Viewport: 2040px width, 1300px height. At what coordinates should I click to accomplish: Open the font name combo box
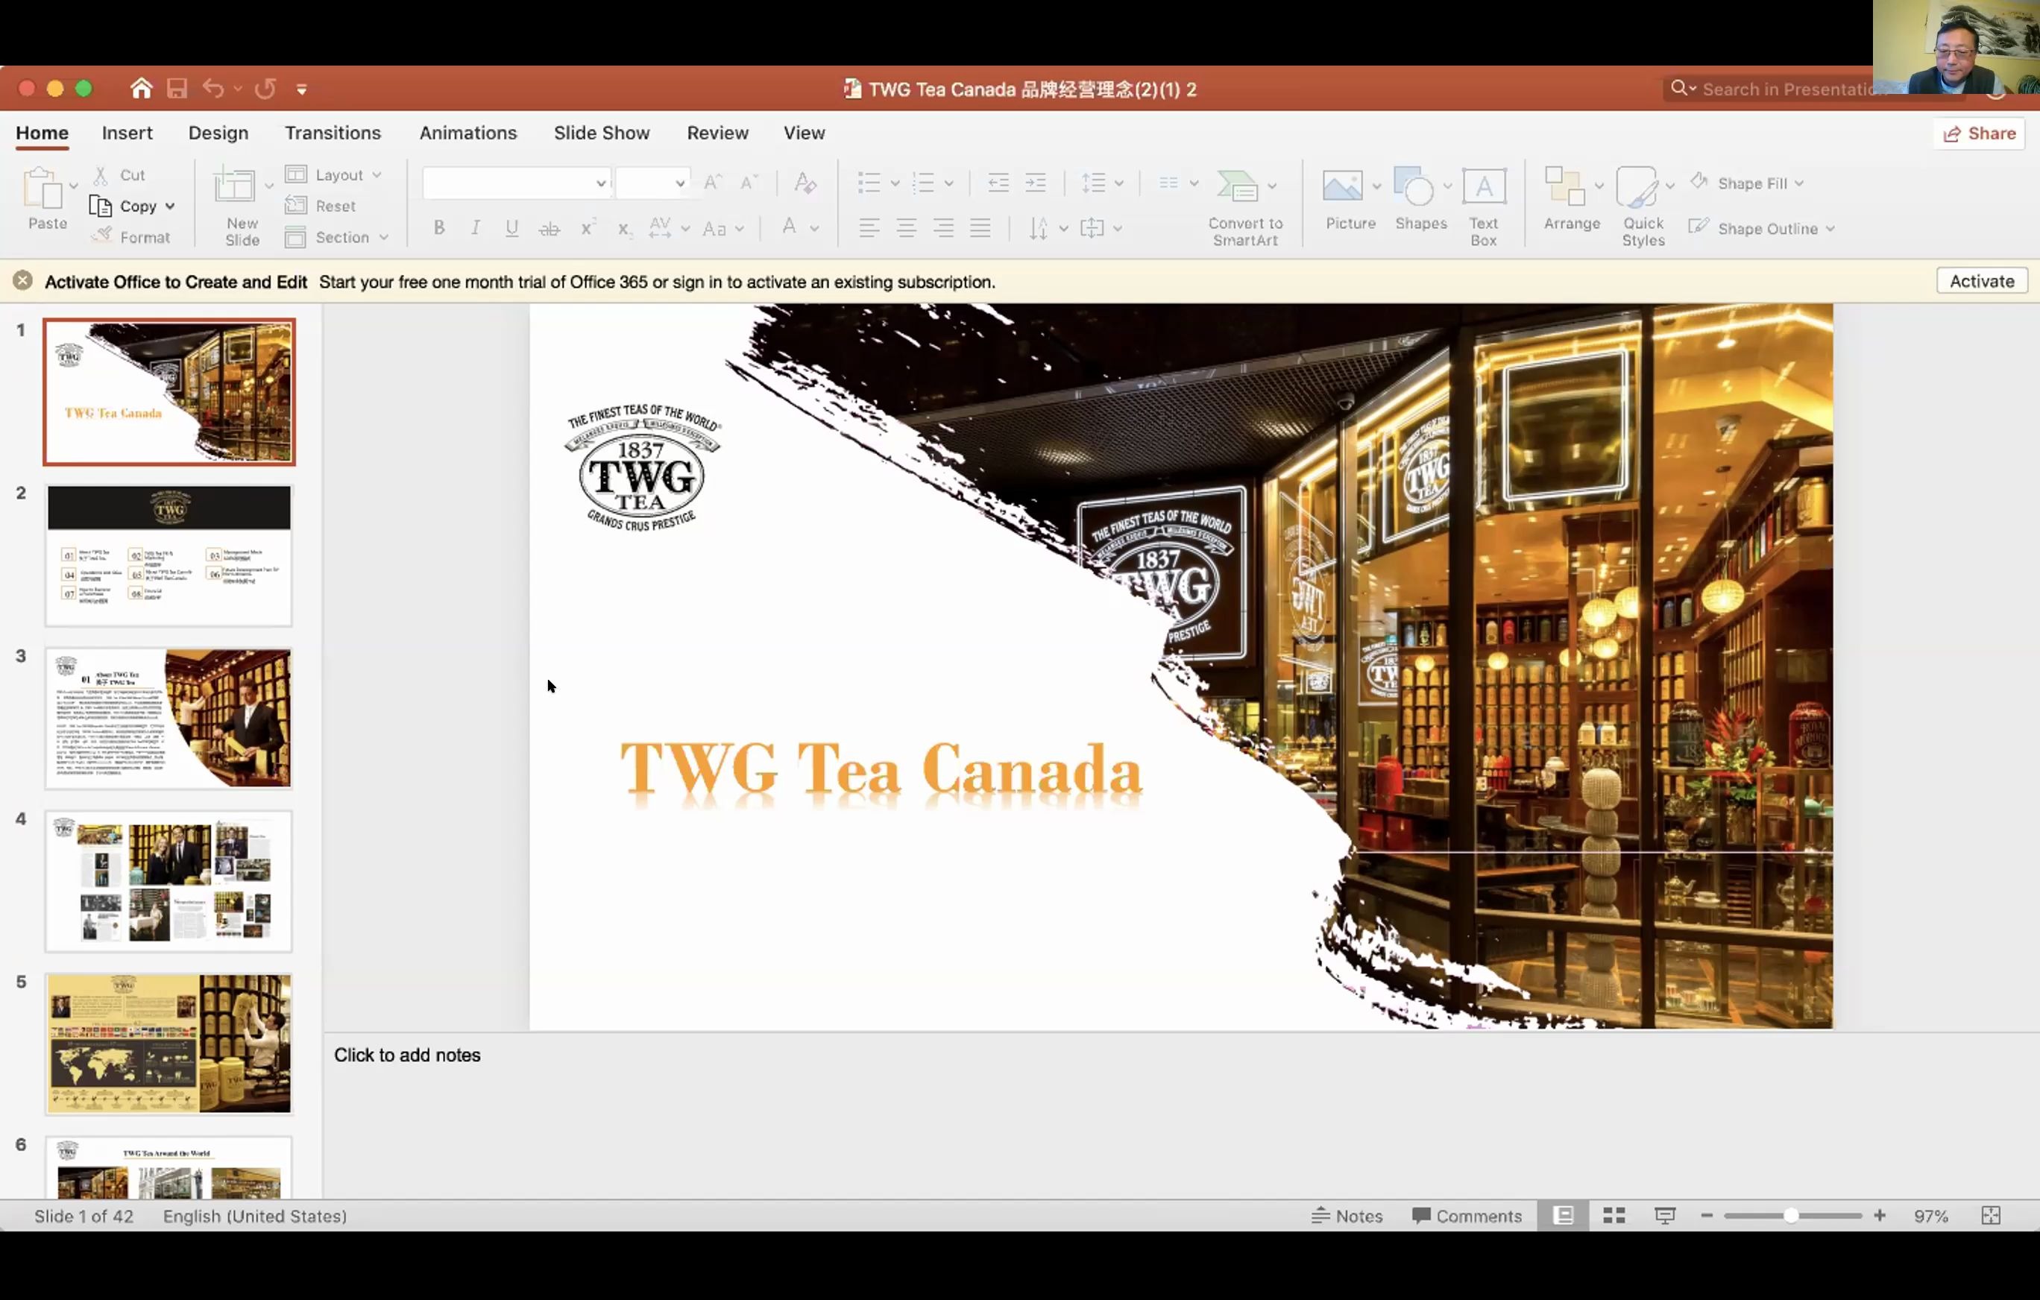(x=516, y=183)
